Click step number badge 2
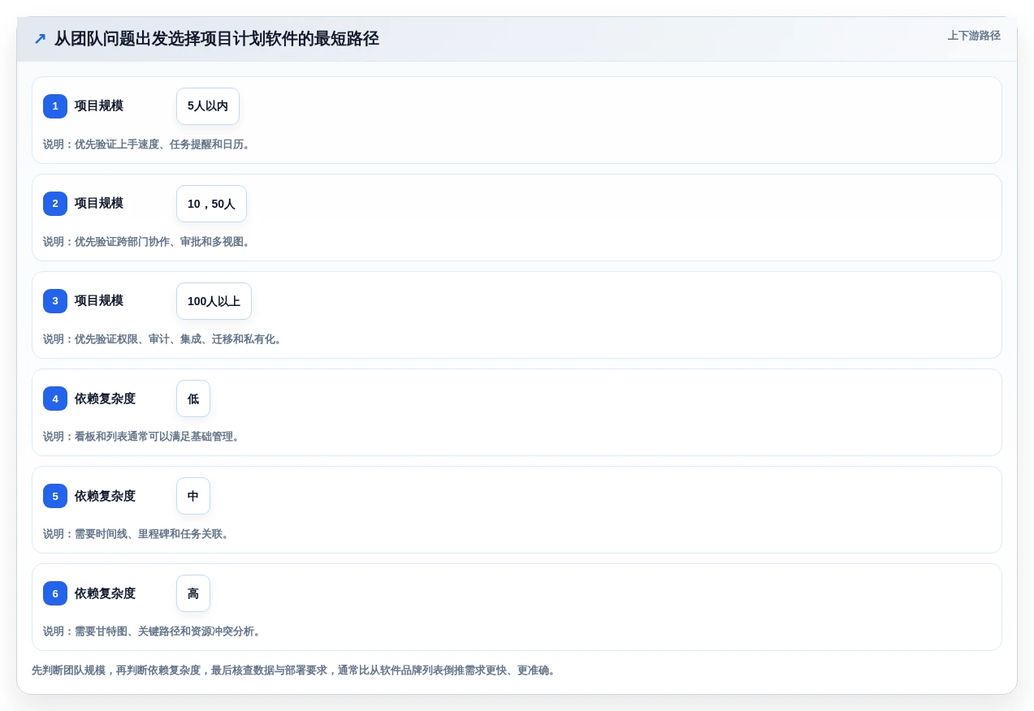Image resolution: width=1034 pixels, height=711 pixels. pyautogui.click(x=55, y=204)
